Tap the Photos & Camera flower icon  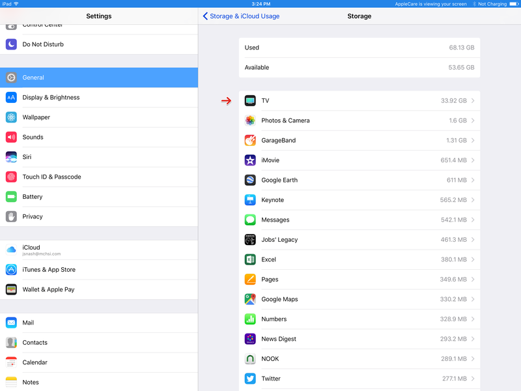pyautogui.click(x=250, y=121)
